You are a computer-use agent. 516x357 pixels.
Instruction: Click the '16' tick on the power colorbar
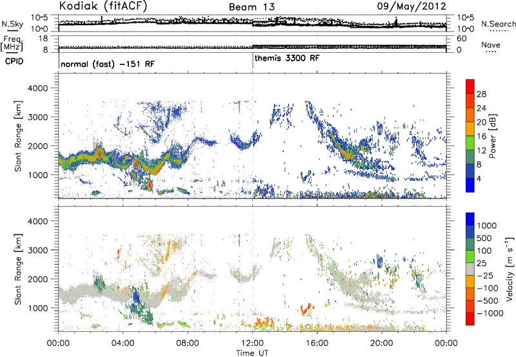pyautogui.click(x=481, y=137)
